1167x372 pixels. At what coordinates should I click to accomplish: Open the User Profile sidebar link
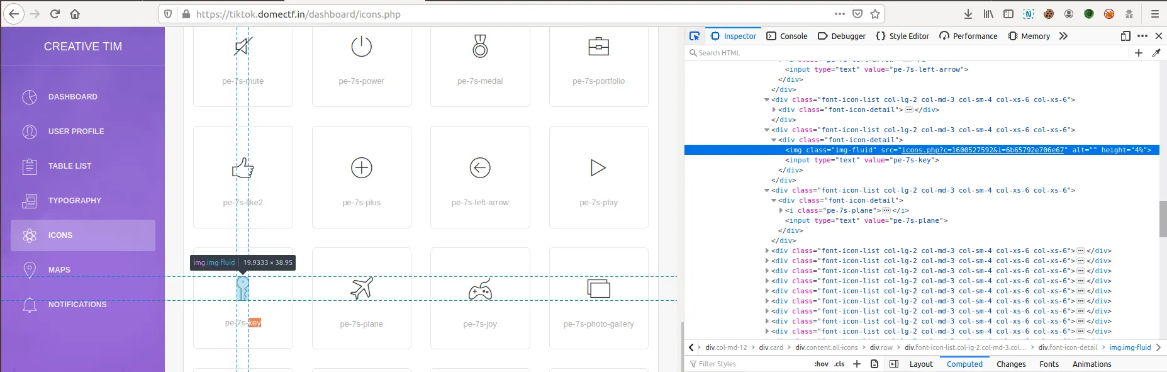pyautogui.click(x=76, y=132)
